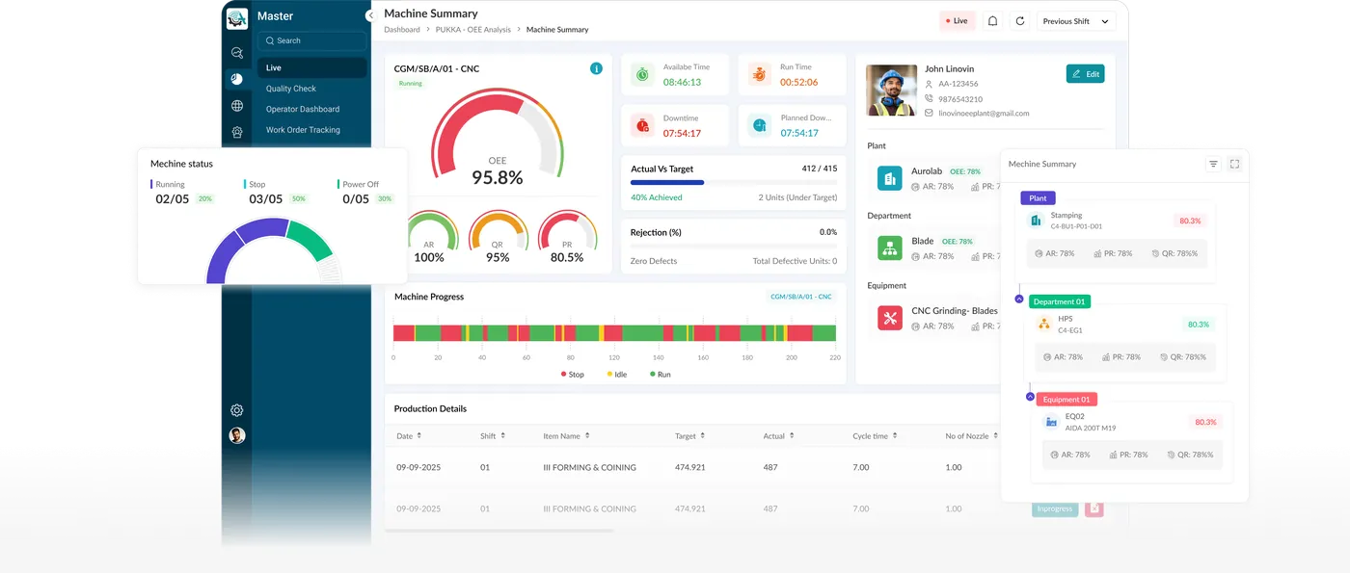This screenshot has height=573, width=1350.
Task: Open the analytics search icon in sidebar rail
Action: [237, 53]
